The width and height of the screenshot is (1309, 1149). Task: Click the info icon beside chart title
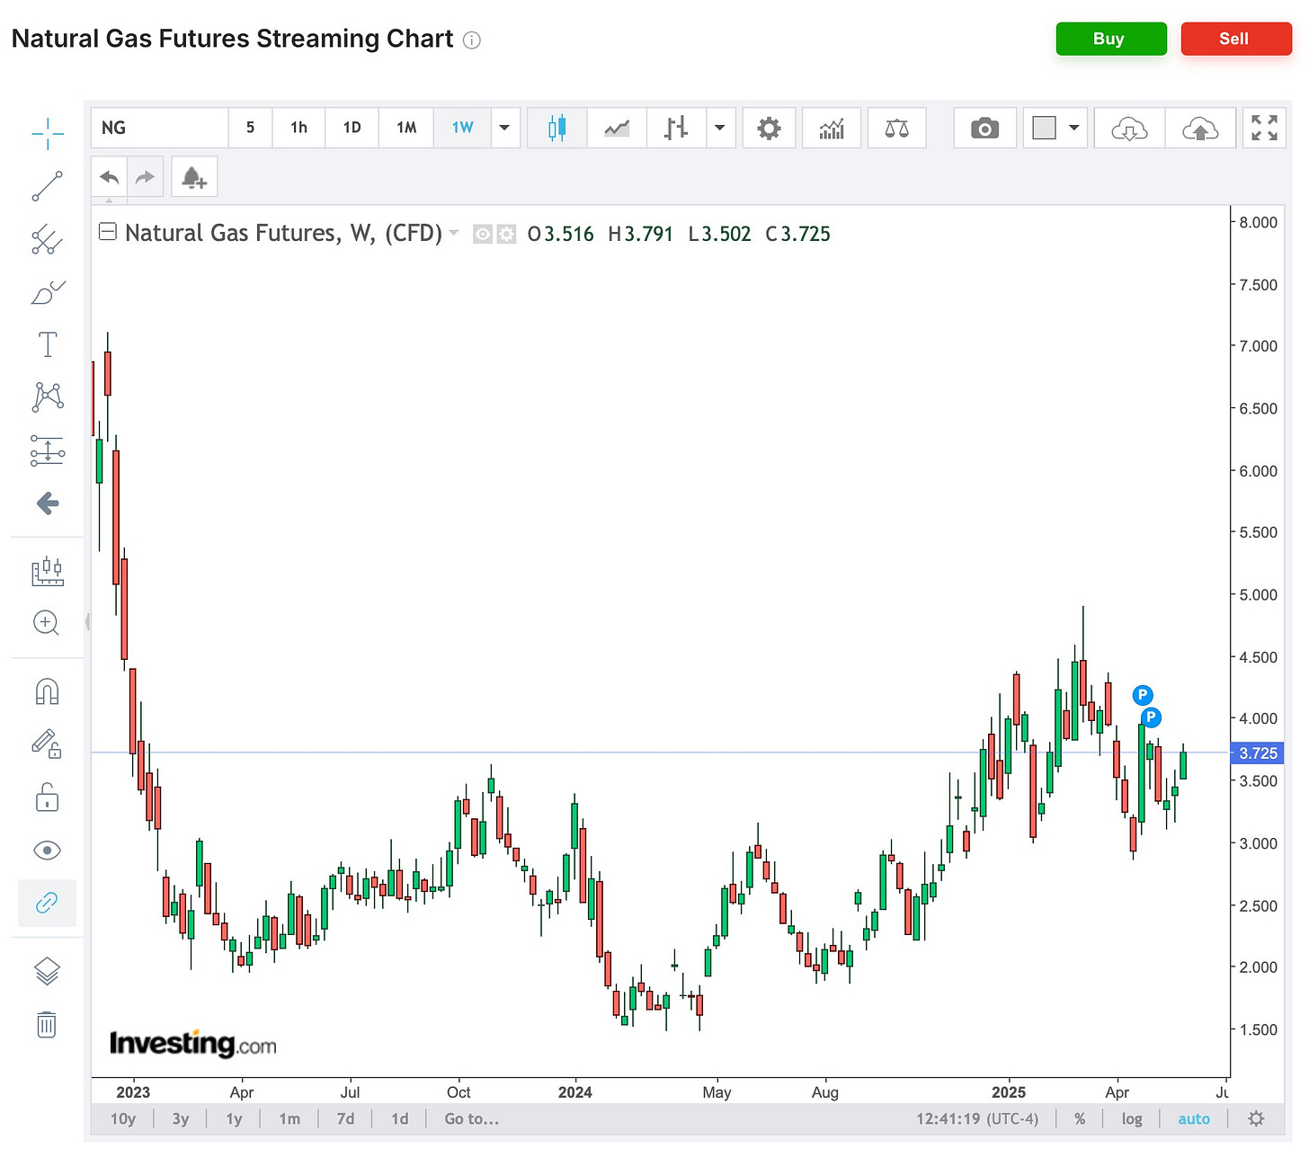click(x=472, y=40)
